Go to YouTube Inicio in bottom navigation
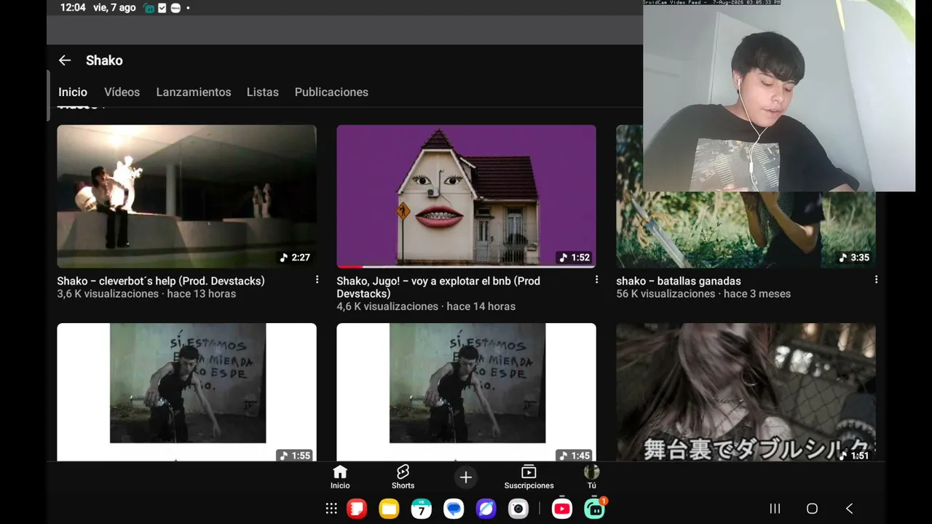Image resolution: width=932 pixels, height=524 pixels. tap(340, 477)
